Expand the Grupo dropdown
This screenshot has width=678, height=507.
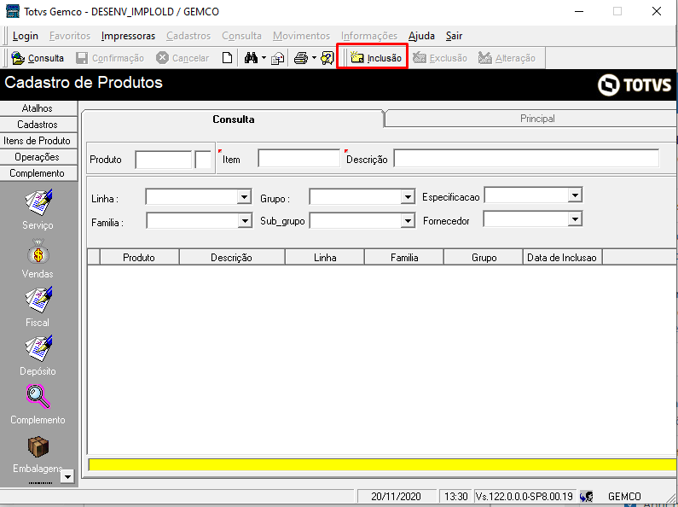[408, 197]
